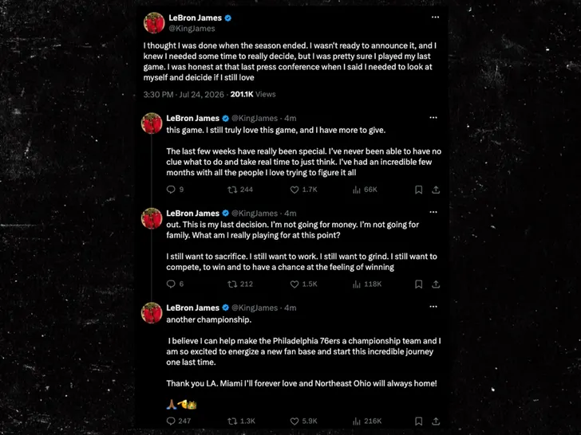Open LeBron James name on top tweet
Viewport: 581px width, 435px height.
195,18
